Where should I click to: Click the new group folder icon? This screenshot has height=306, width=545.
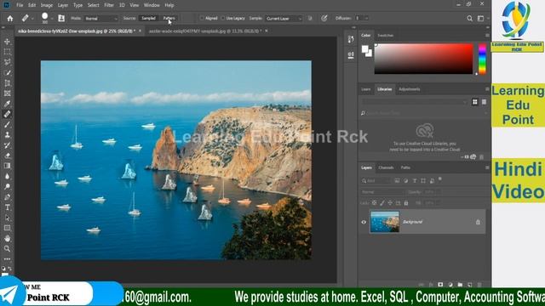pyautogui.click(x=460, y=285)
